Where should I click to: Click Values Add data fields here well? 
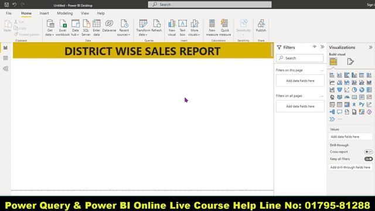coord(350,137)
